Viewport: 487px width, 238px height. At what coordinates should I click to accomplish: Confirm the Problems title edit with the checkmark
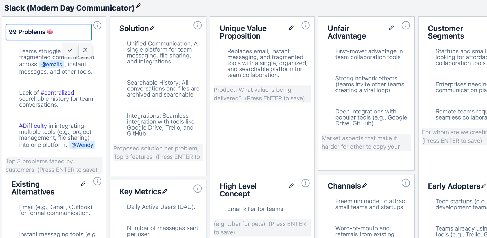[x=70, y=50]
